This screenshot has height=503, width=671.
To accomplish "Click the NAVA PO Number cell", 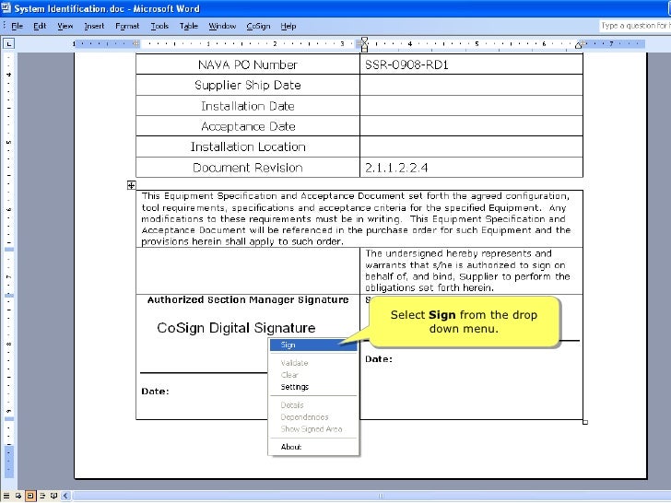I will (248, 64).
